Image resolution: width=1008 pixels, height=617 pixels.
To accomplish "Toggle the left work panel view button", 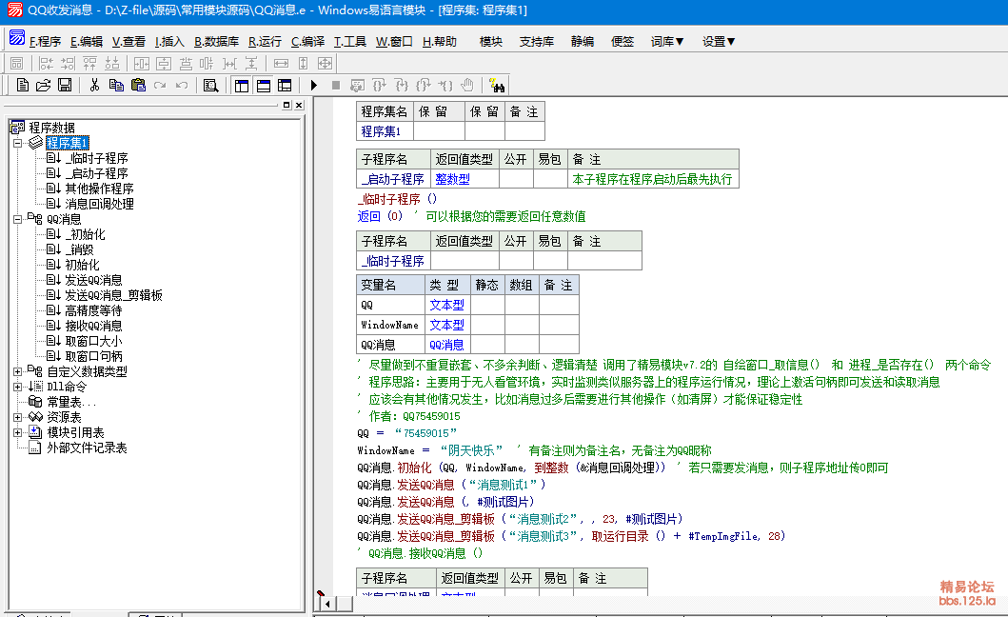I will (x=242, y=85).
